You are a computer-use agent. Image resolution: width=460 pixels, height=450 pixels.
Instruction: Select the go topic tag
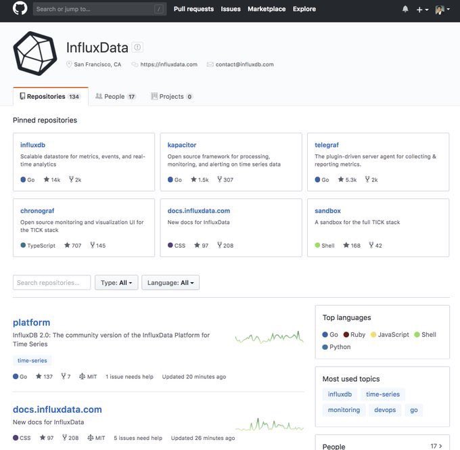coord(414,410)
